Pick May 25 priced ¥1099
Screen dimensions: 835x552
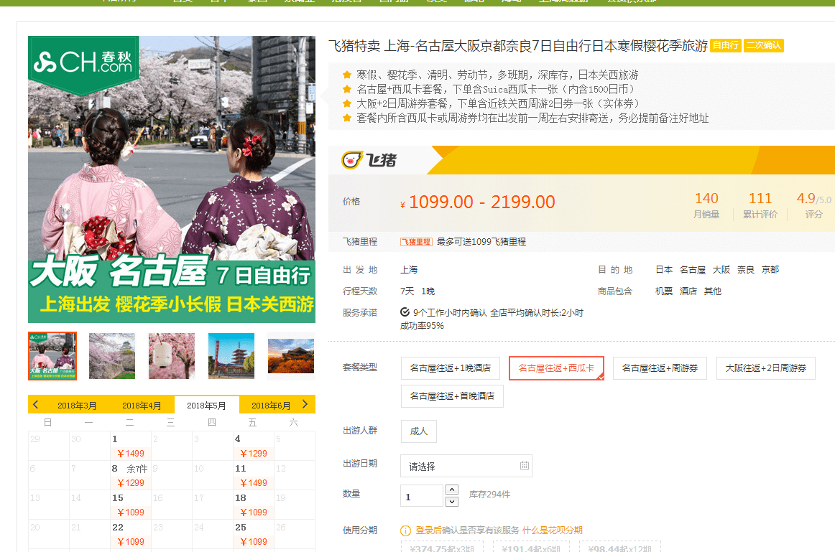point(254,534)
